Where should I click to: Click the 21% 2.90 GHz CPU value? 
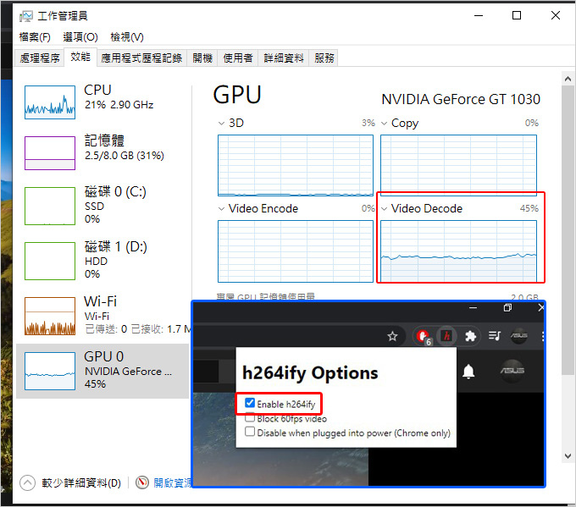click(x=119, y=105)
